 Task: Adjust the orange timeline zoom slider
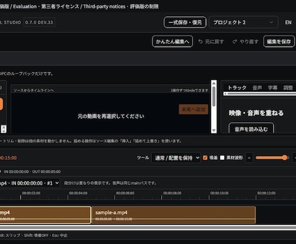tap(272, 158)
